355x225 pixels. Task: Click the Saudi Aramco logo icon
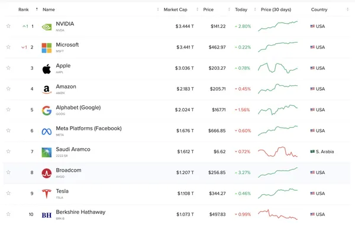[x=47, y=153]
